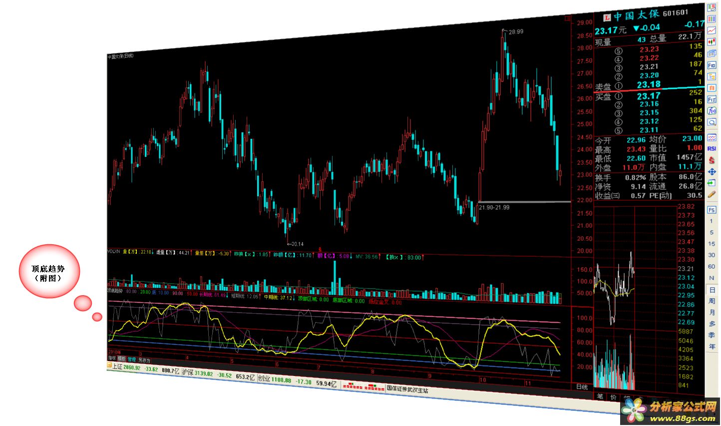
Task: Click stock code 601601
Action: [676, 12]
